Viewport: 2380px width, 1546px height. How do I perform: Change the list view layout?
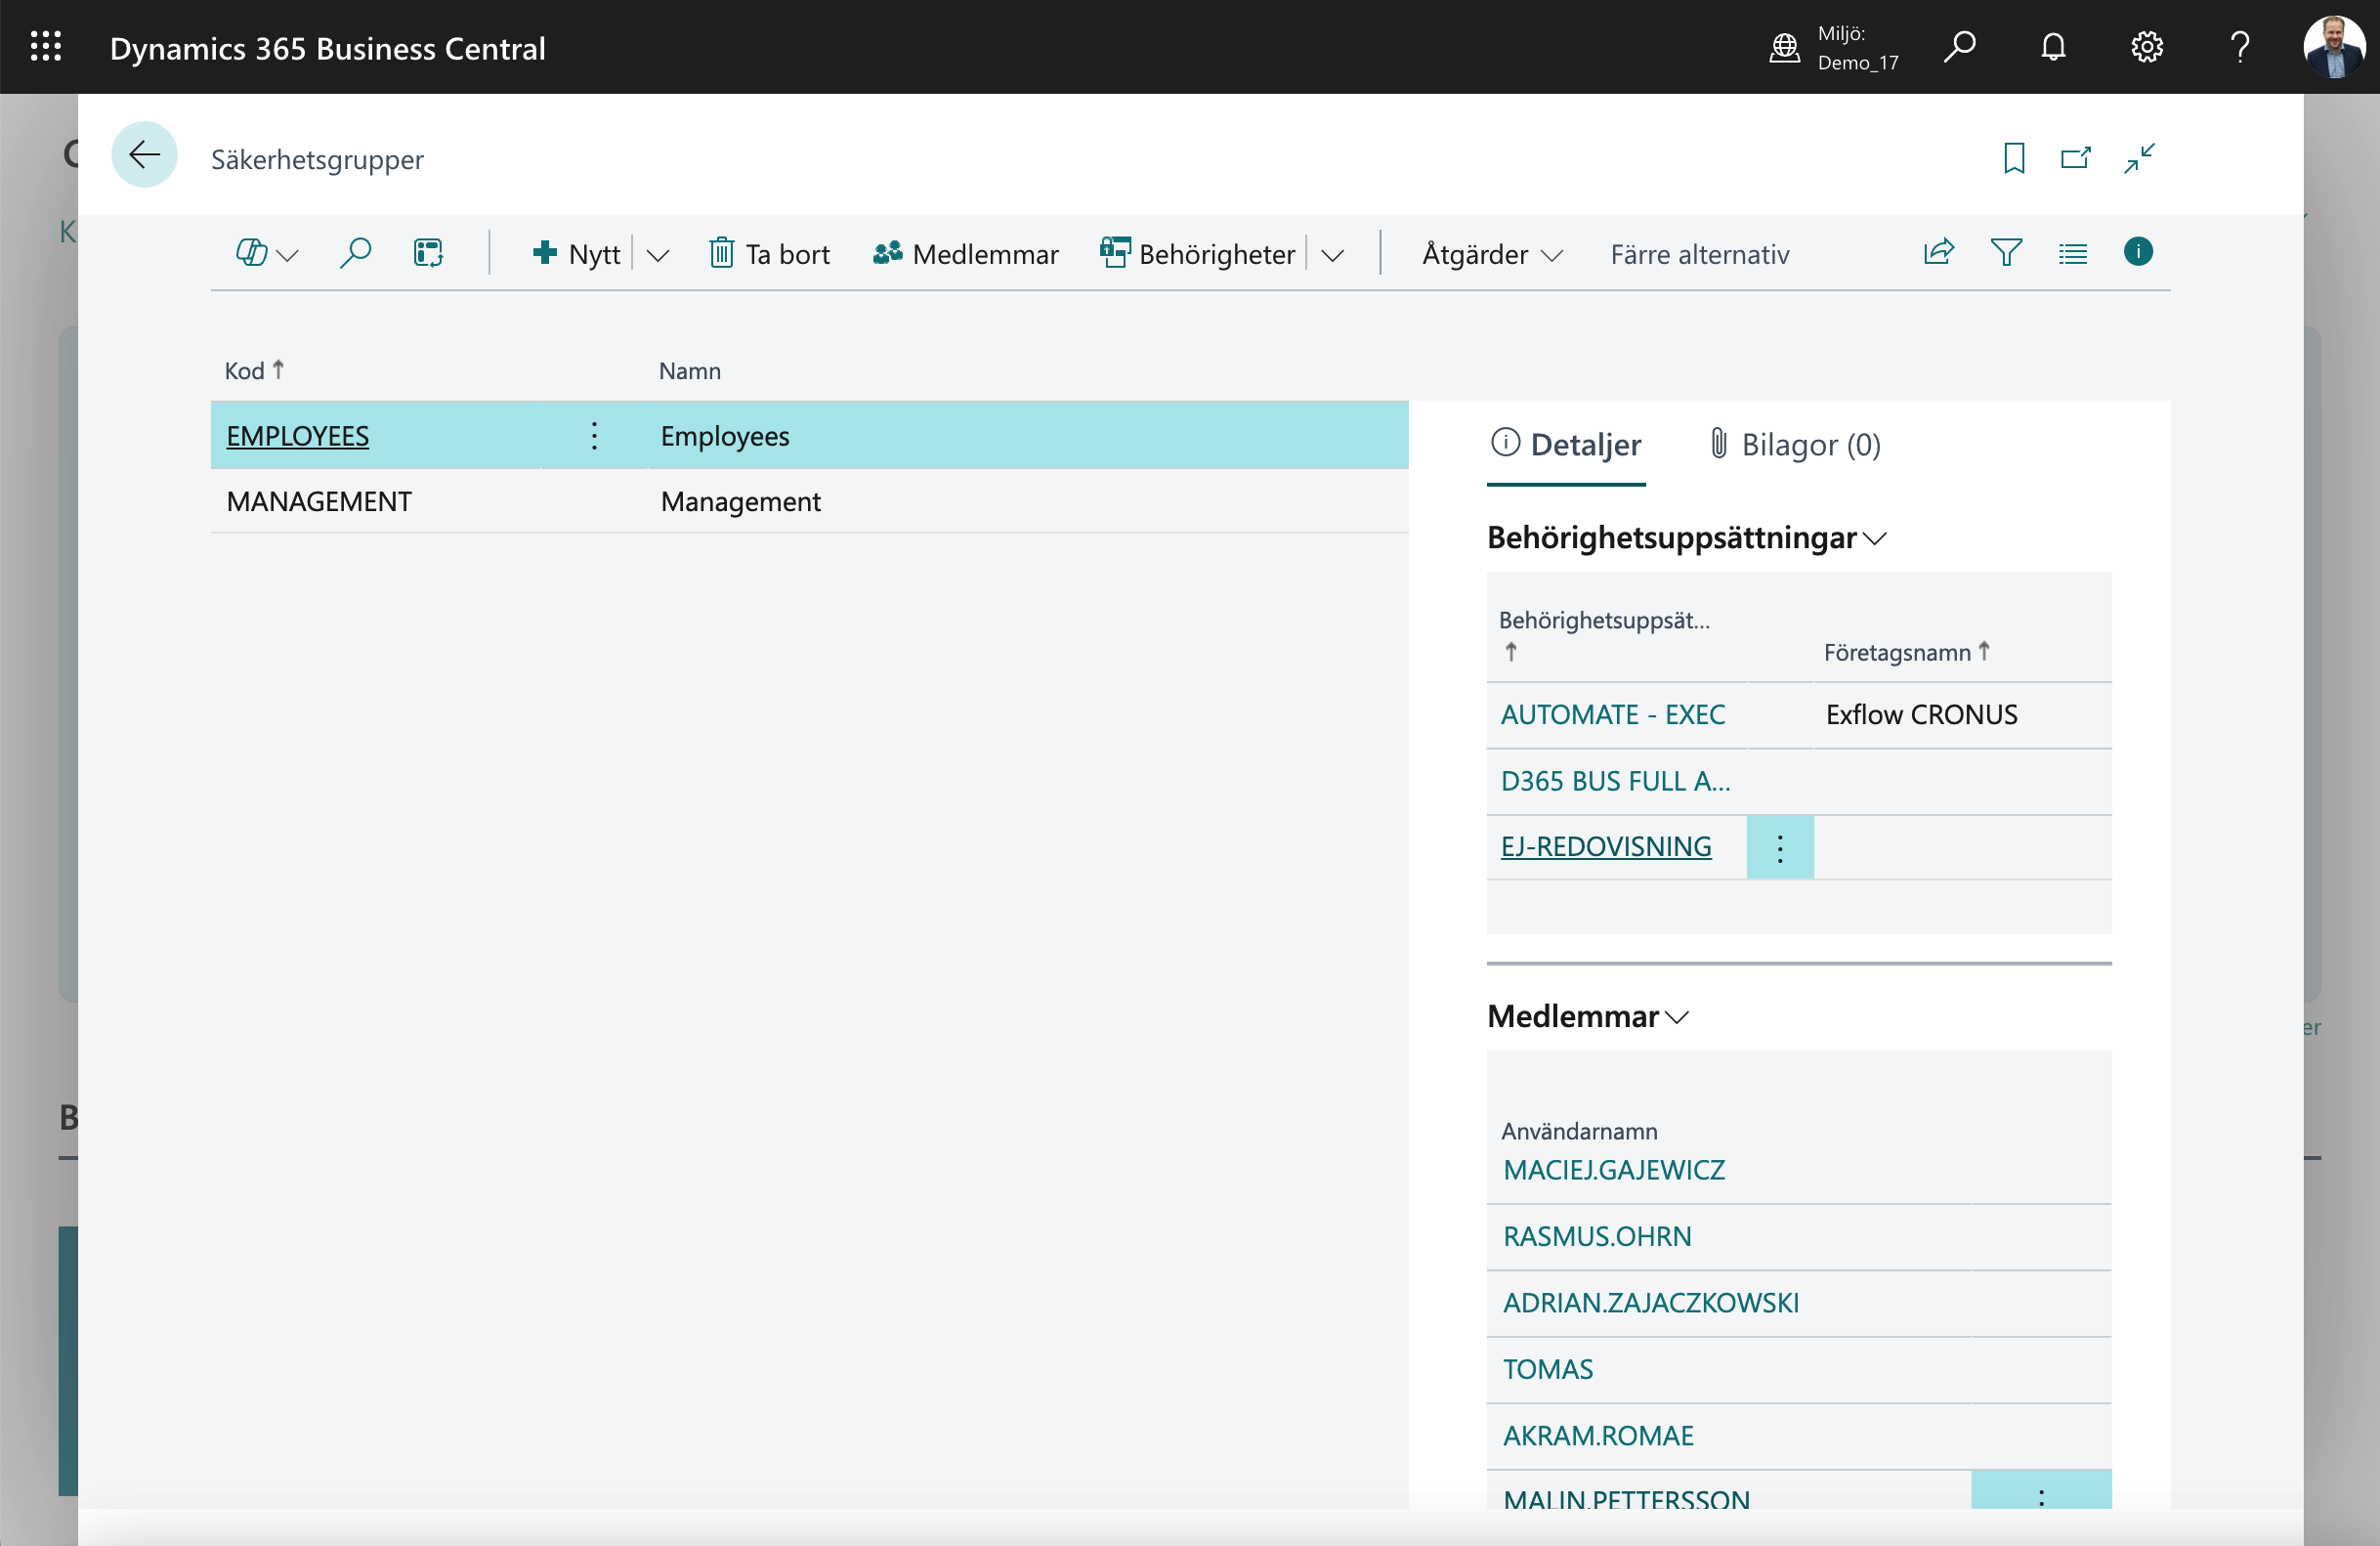(2073, 253)
